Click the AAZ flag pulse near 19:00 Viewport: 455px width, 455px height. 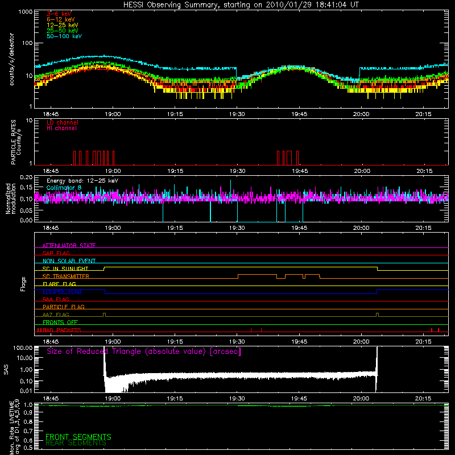tap(105, 315)
